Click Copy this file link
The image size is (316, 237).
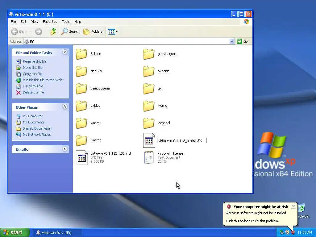[32, 74]
